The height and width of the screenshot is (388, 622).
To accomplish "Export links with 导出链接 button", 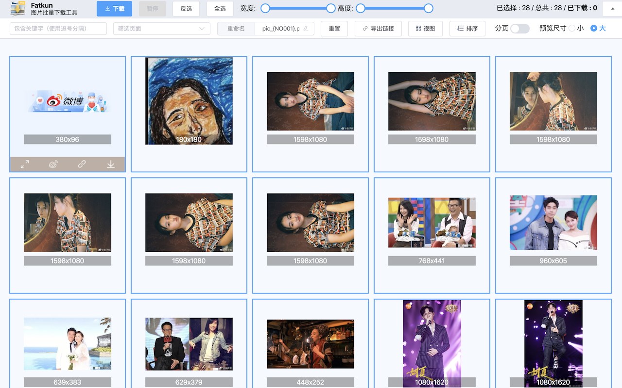I will (x=378, y=29).
